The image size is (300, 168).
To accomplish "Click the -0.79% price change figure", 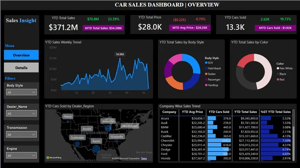I will coord(200,19).
